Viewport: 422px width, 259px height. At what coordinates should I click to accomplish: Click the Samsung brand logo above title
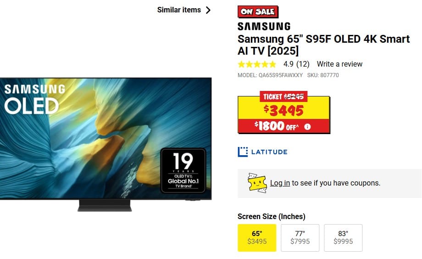[x=264, y=27]
